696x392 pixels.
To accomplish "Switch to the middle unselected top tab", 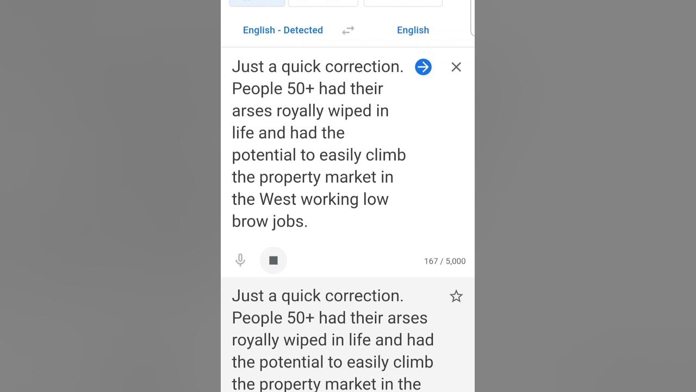I will 323,3.
